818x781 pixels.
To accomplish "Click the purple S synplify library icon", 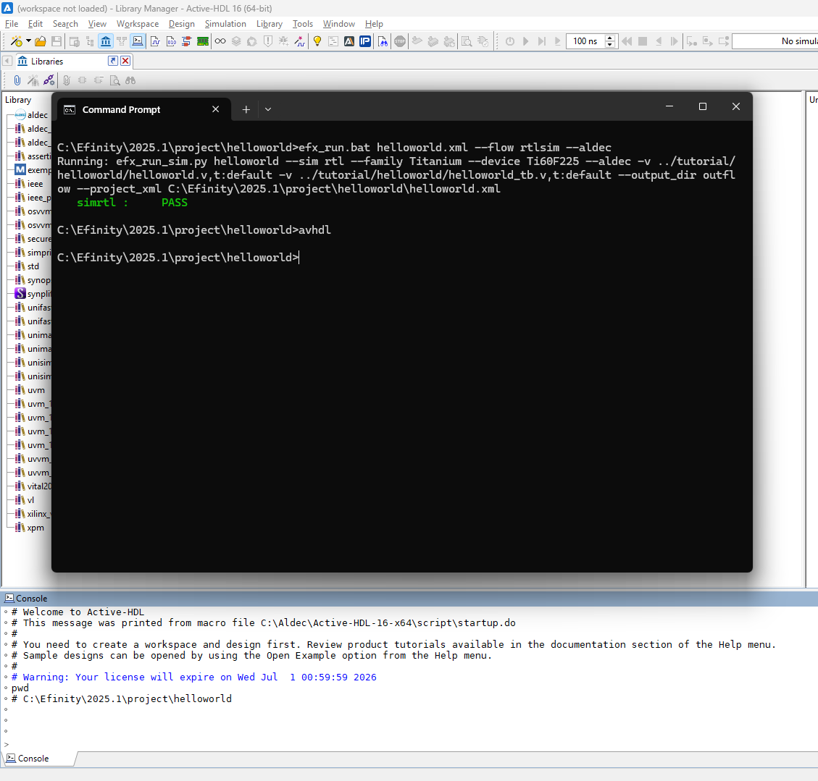I will coord(20,294).
